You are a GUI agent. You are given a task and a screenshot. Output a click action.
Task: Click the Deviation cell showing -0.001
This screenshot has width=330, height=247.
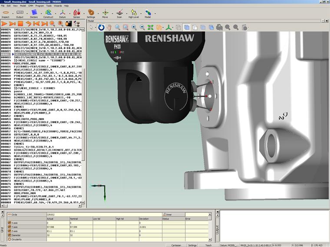pyautogui.click(x=151, y=227)
